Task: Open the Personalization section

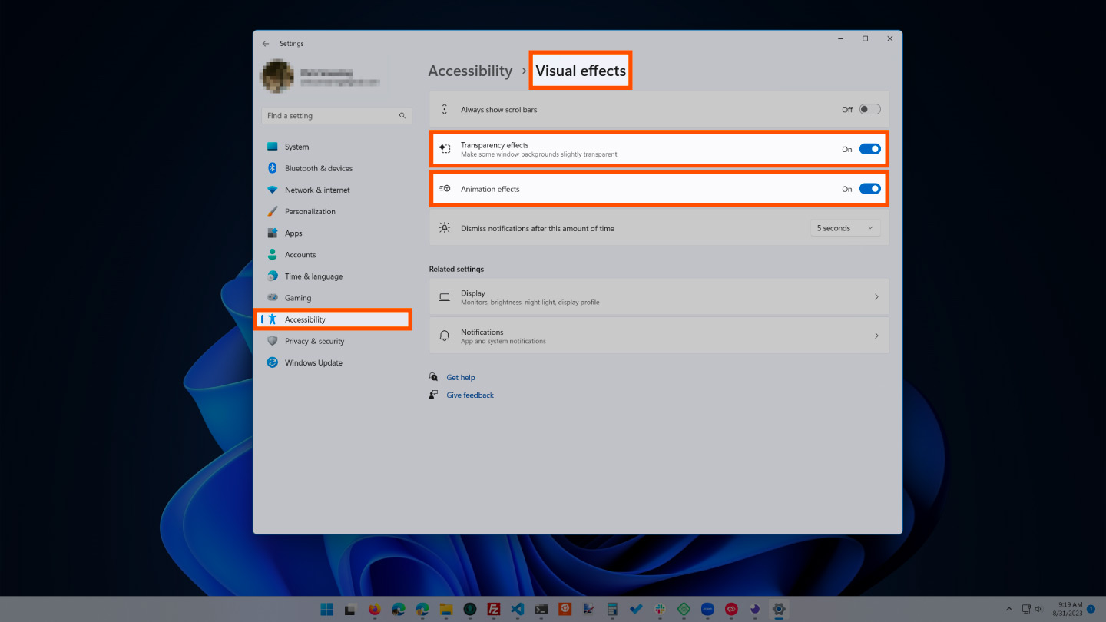Action: (x=312, y=211)
